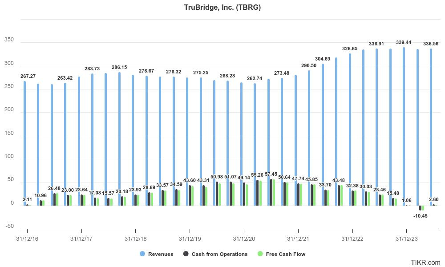Viewport: 445px width, 267px height.
Task: Click the blue revenue bar labeled 339.44
Action: [x=404, y=126]
